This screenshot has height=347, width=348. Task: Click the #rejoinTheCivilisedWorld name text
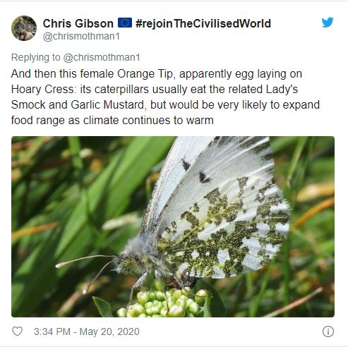click(x=203, y=23)
